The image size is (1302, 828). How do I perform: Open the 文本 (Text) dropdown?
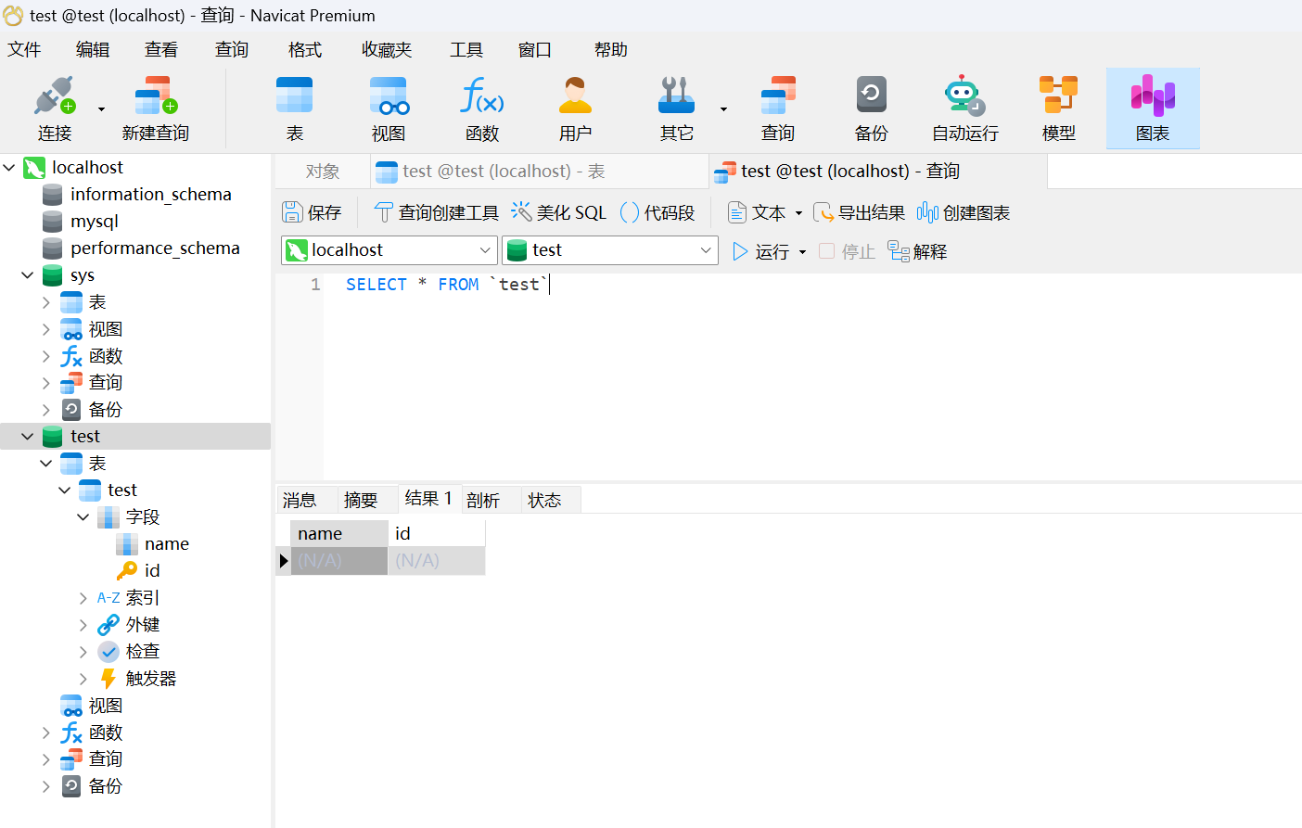pyautogui.click(x=765, y=212)
